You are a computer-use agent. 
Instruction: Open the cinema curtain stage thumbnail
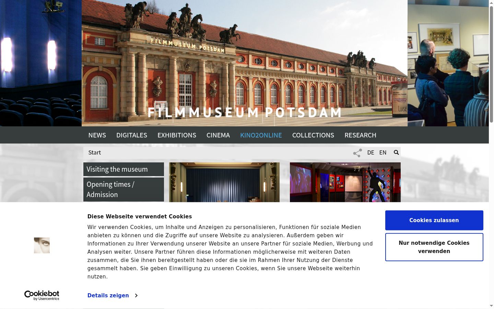(224, 182)
